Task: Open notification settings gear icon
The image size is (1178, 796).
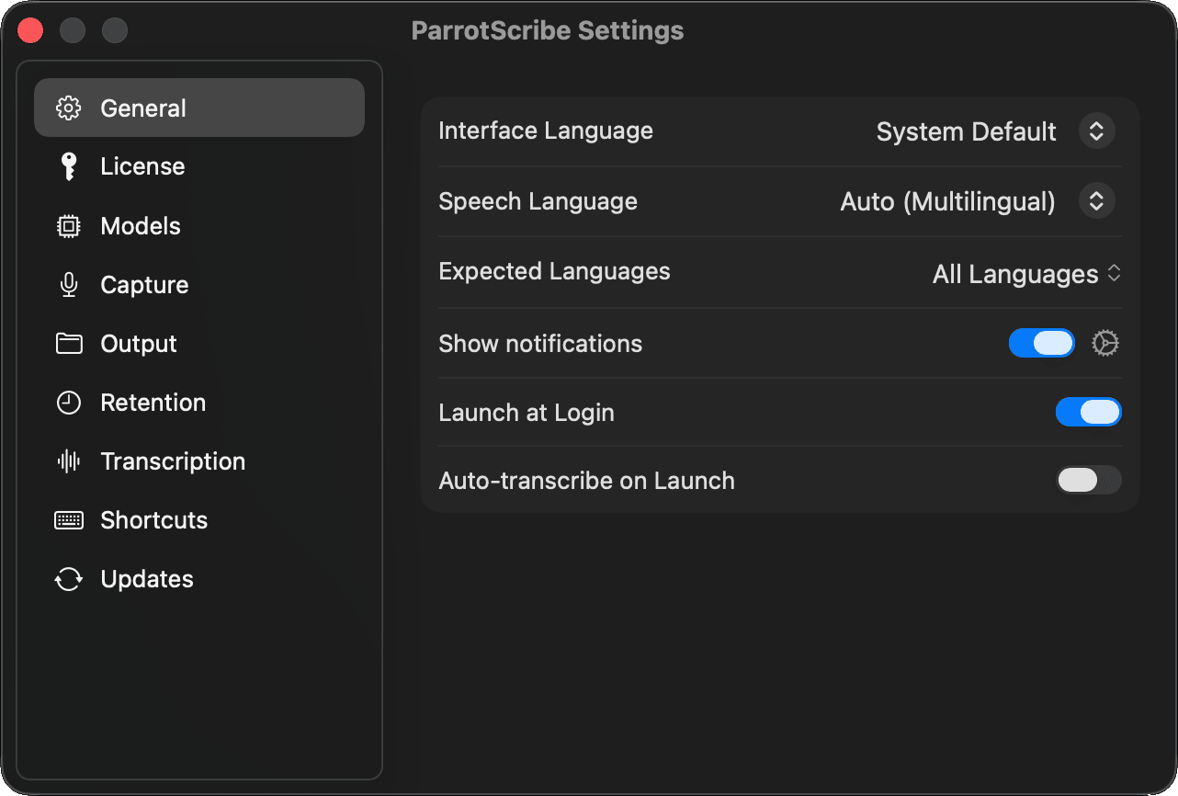Action: 1104,344
